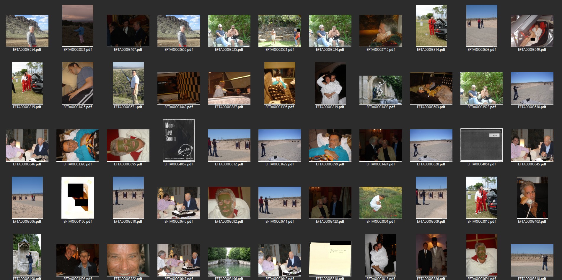Select the EFTA00003816.pdf thumbnail
The image size is (562, 280).
click(x=482, y=198)
